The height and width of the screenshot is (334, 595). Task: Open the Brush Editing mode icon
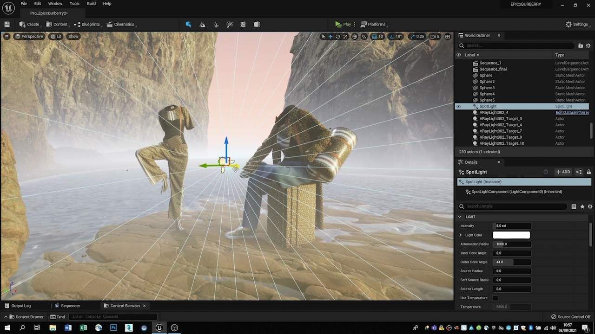(257, 24)
